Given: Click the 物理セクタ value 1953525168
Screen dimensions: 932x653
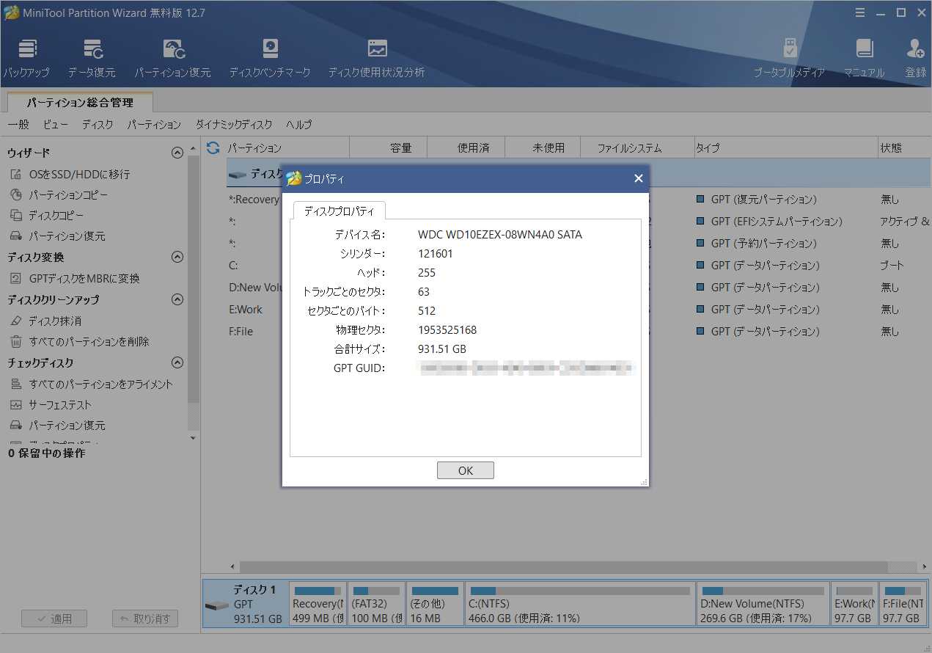Looking at the screenshot, I should pos(447,330).
